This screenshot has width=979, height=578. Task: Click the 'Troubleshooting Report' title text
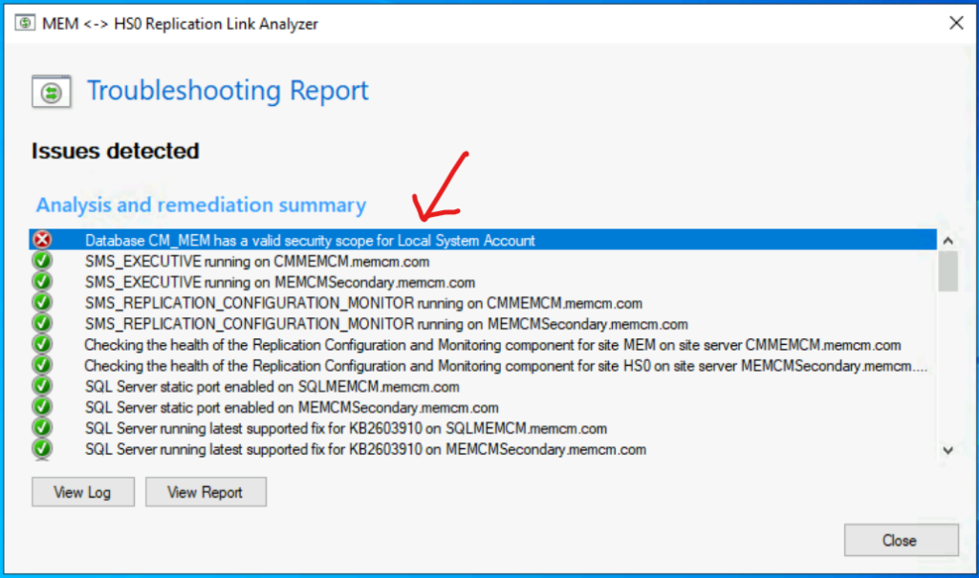point(228,91)
